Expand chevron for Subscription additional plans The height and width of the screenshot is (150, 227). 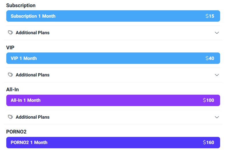tap(217, 33)
